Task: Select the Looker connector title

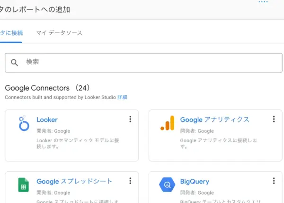Action: click(47, 120)
